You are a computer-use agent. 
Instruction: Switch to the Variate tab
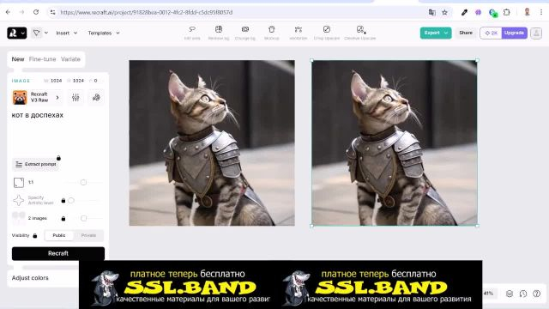pos(70,59)
